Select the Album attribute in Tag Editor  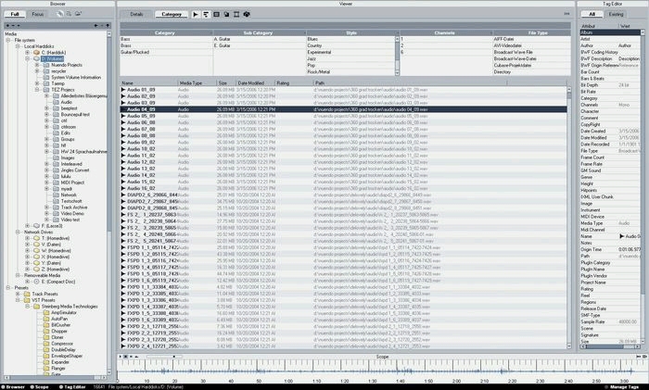610,32
